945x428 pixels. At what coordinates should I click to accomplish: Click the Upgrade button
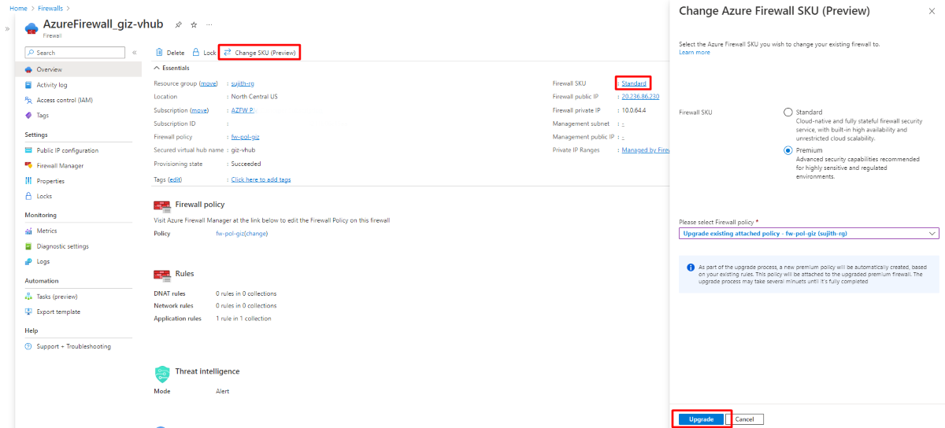tap(701, 419)
